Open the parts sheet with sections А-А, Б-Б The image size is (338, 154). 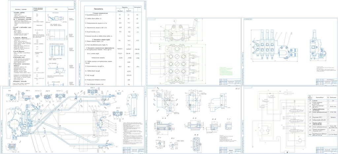193,120
